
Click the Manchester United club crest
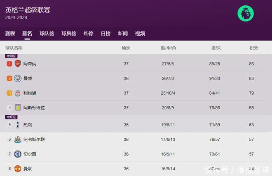tap(18, 168)
